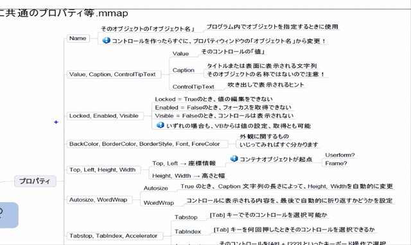Click the WordWrap subtopic
This screenshot has width=411, height=245.
(x=159, y=203)
